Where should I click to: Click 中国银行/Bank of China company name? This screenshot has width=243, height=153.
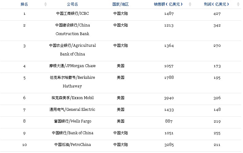tap(73, 133)
